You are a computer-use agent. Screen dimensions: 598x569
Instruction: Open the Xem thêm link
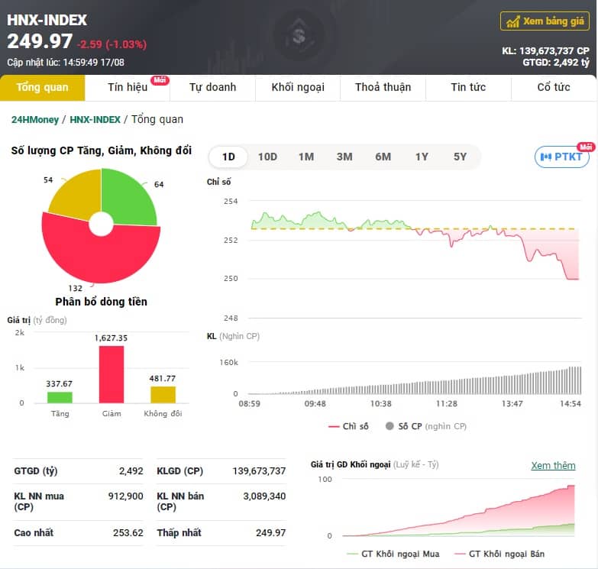point(553,466)
